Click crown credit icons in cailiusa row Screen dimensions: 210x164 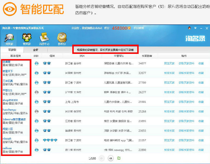(x=47, y=150)
